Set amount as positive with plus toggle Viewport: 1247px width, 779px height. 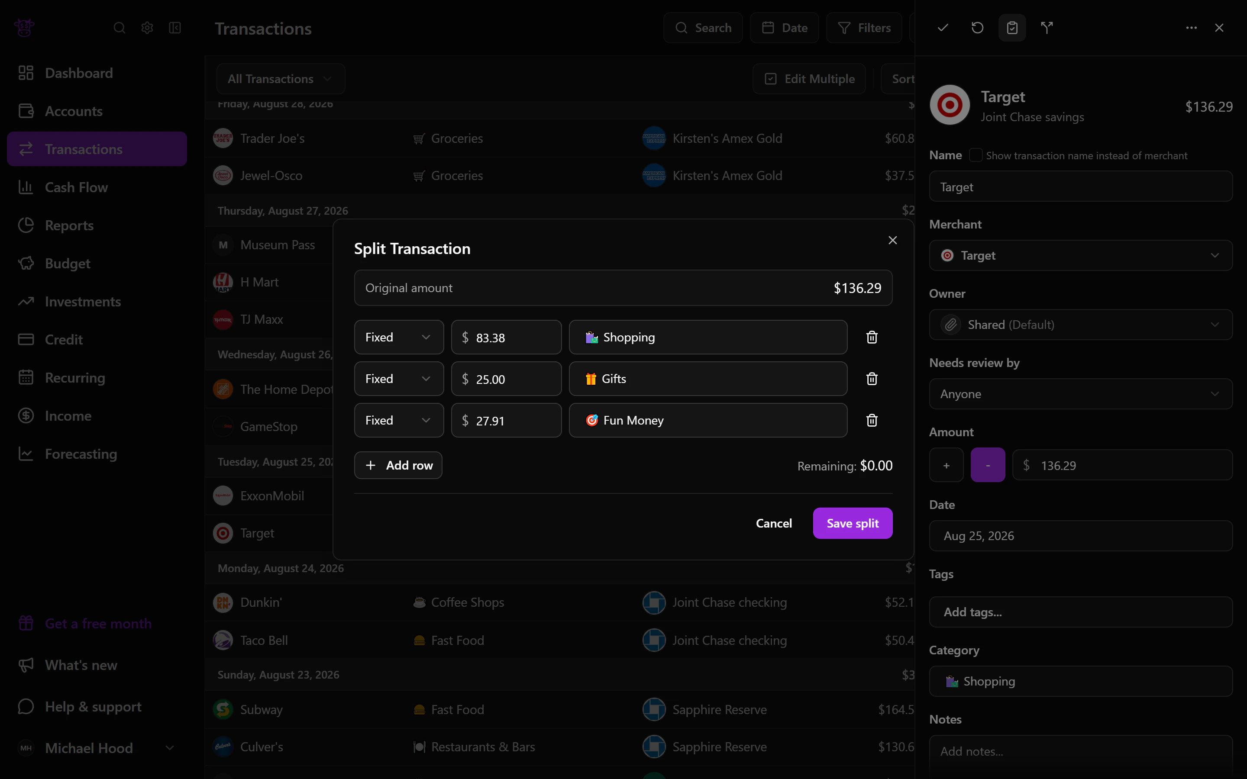click(x=947, y=465)
